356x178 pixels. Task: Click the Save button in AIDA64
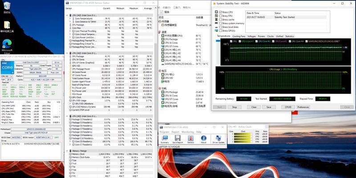tap(269, 107)
